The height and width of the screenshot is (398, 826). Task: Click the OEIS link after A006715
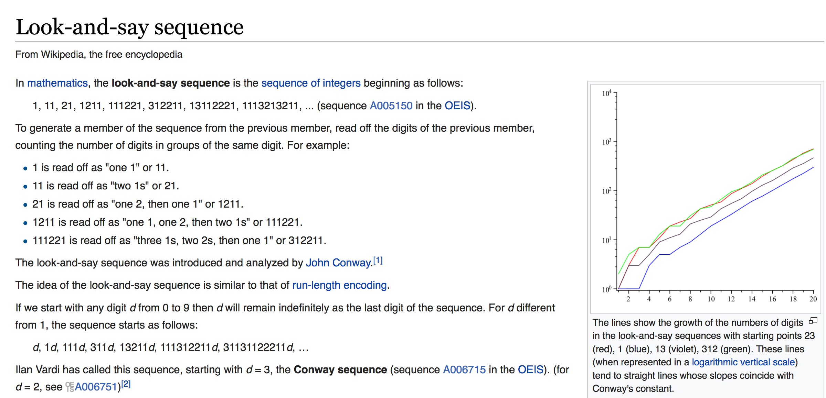point(530,370)
